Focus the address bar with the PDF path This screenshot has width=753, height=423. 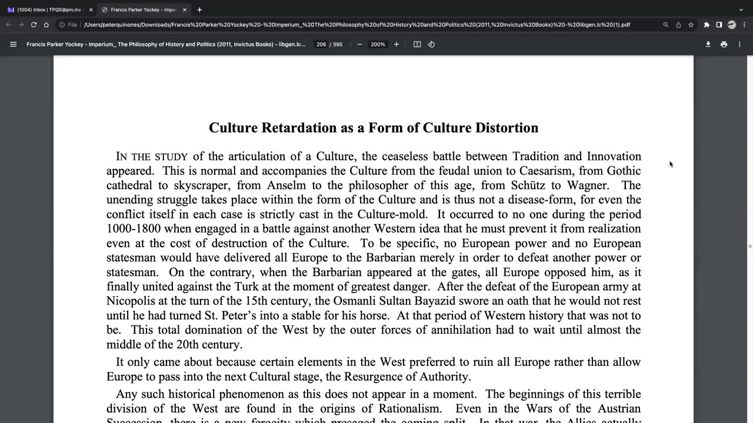click(356, 25)
